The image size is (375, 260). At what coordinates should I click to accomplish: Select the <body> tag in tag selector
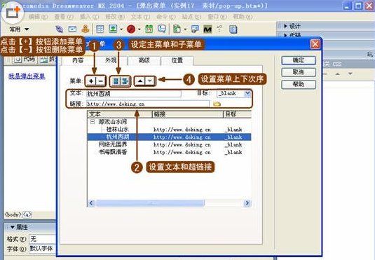pos(13,214)
